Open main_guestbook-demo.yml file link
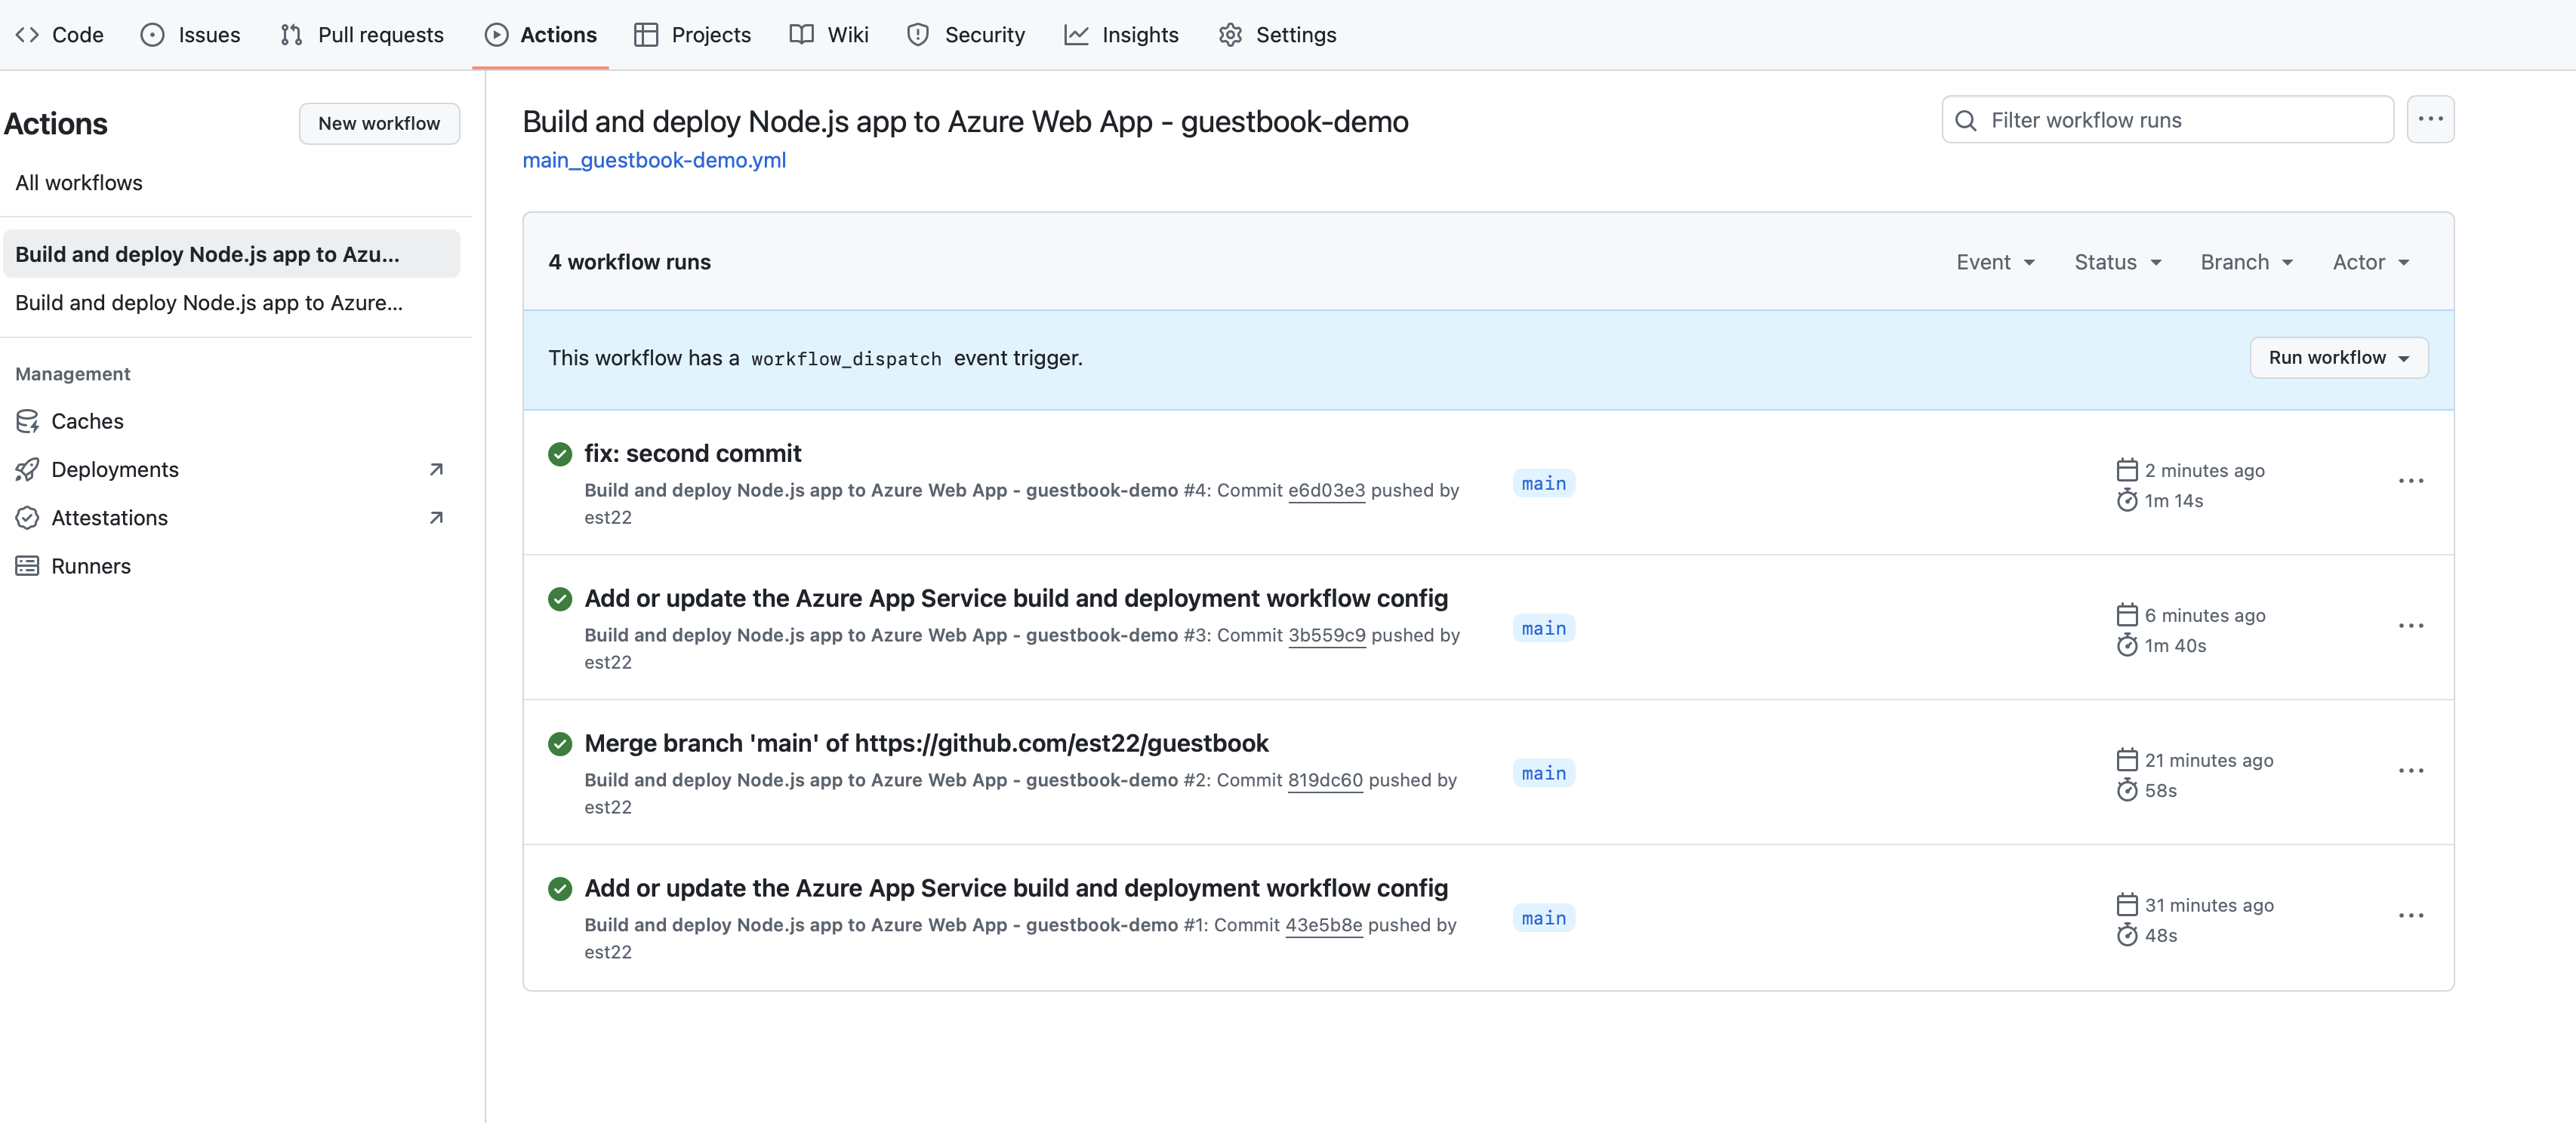The height and width of the screenshot is (1123, 2576). click(x=654, y=160)
